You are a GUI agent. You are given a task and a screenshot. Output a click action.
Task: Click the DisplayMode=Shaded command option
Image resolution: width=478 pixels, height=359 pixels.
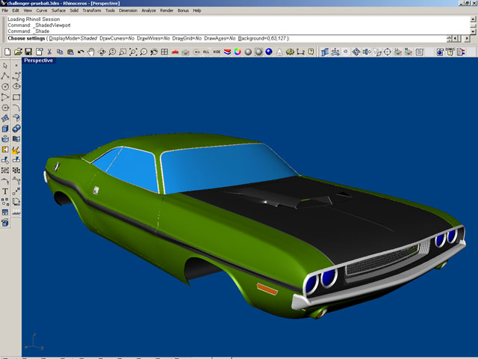[x=73, y=38]
